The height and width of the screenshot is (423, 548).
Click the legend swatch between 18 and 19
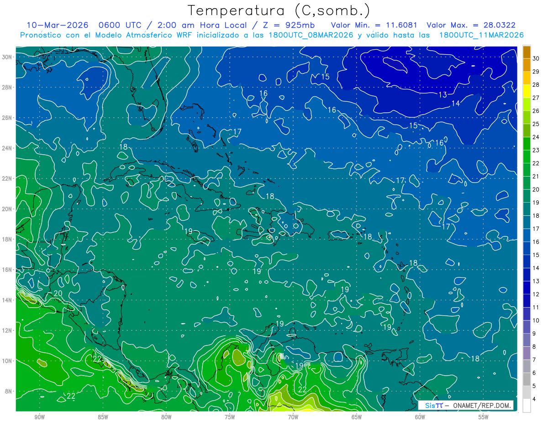527,209
